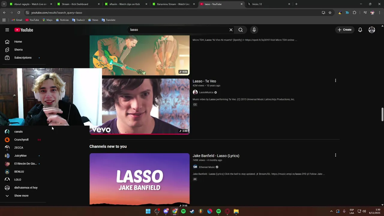Click the page vertical scrollbar thumb
Screen dimensions: 384x216
tap(382, 115)
